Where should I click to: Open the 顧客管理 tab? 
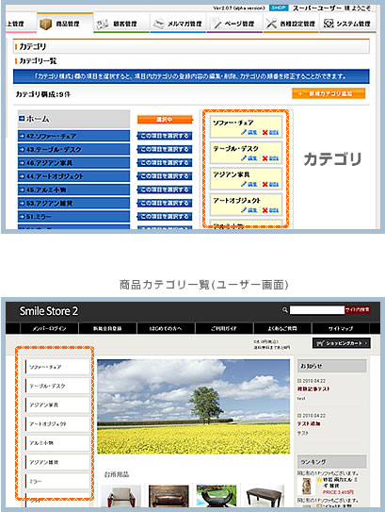(x=121, y=24)
